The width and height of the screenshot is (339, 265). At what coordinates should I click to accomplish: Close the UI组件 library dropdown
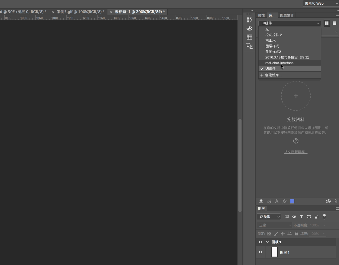pos(290,23)
